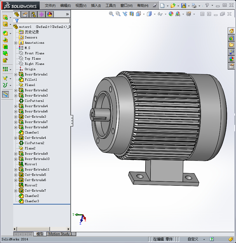Image resolution: width=236 pixels, height=243 pixels.
Task: Expand the Boss-Extrude1 feature node
Action: 16,75
